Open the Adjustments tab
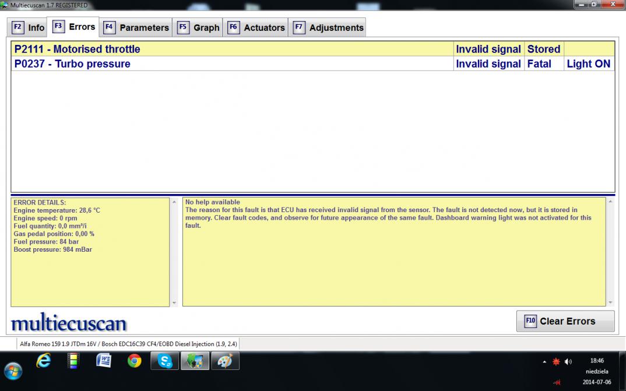The height and width of the screenshot is (391, 626). coord(327,27)
